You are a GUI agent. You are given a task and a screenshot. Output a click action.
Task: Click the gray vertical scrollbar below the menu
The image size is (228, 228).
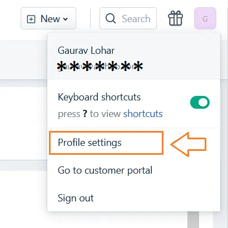tap(193, 220)
